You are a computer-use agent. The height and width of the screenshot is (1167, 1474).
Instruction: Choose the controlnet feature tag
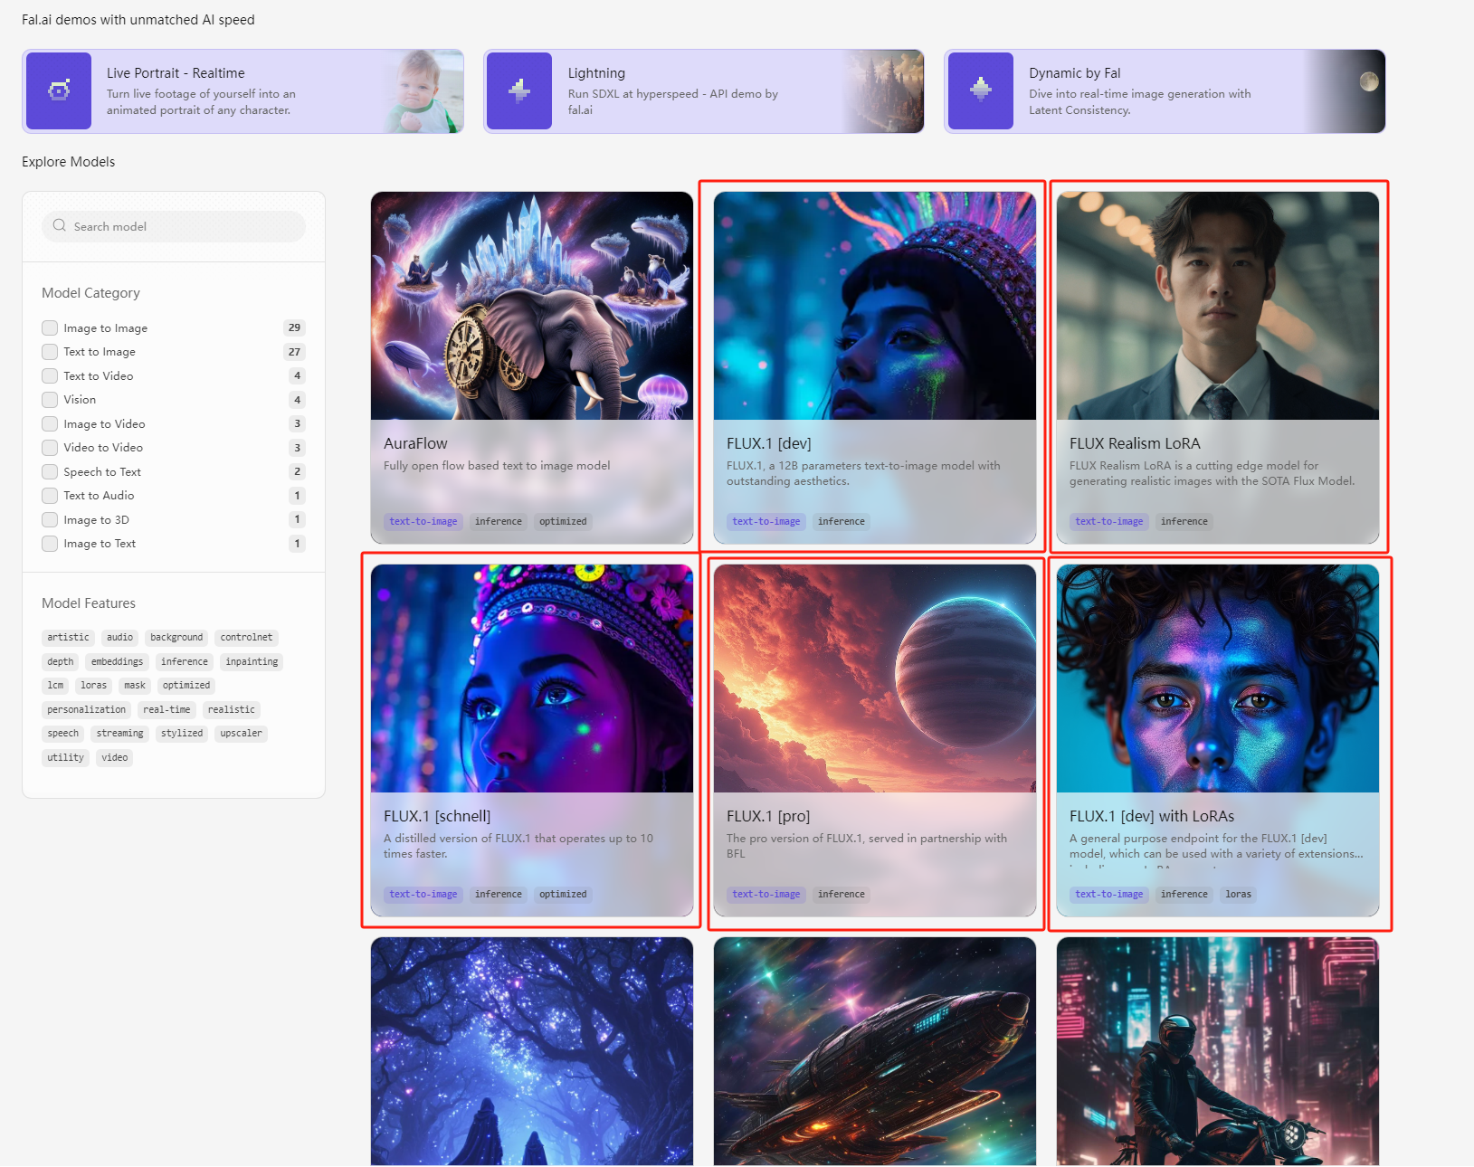click(x=246, y=638)
